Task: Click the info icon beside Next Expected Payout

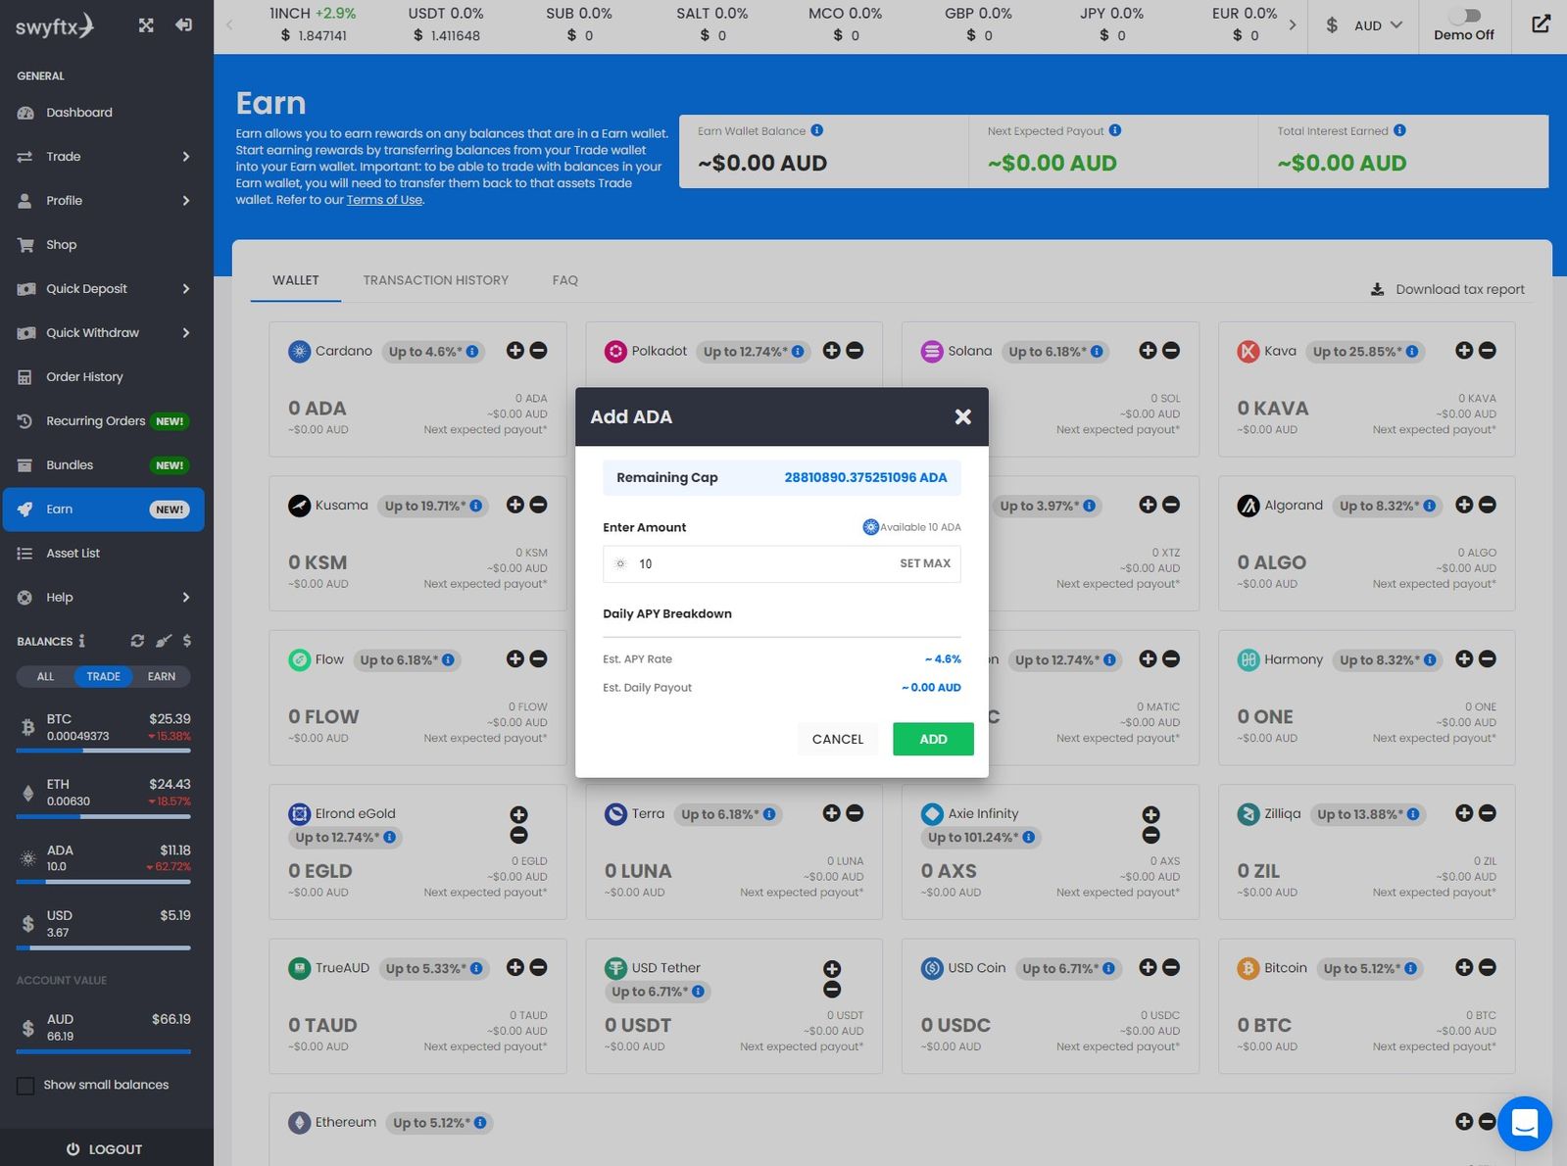Action: pos(1115,130)
